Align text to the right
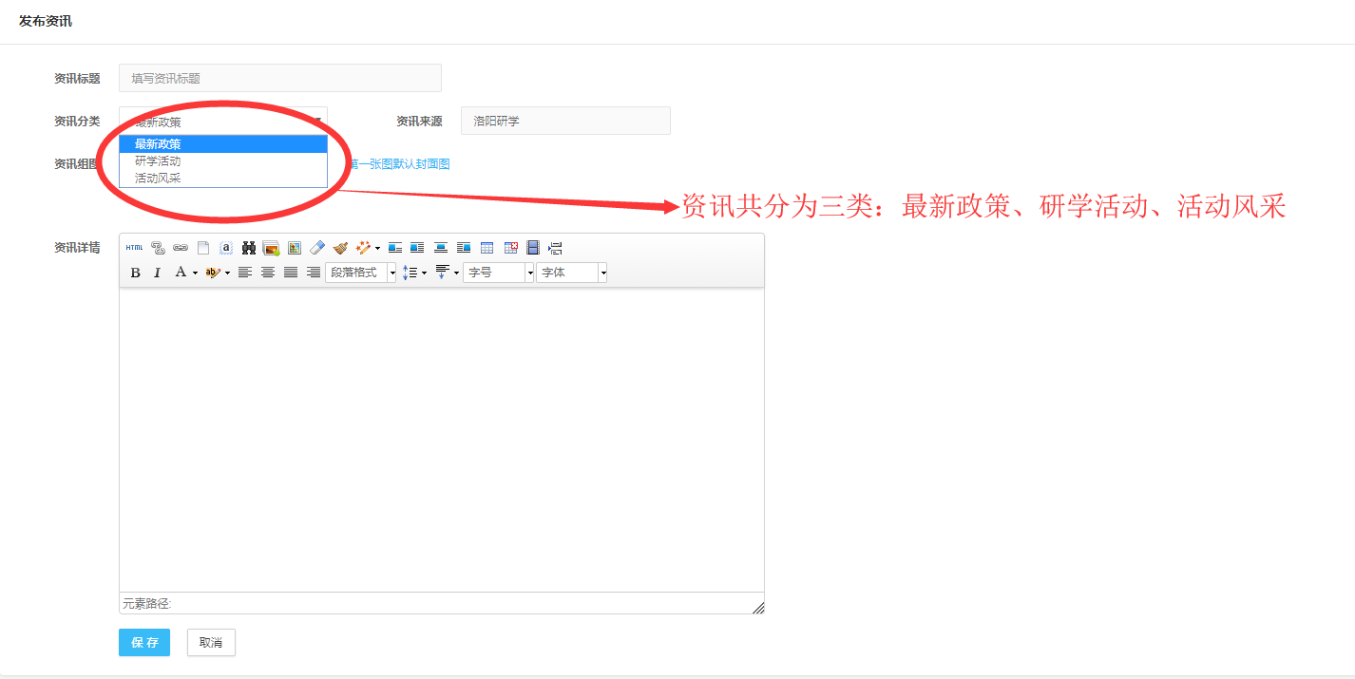The width and height of the screenshot is (1355, 679). coord(314,273)
